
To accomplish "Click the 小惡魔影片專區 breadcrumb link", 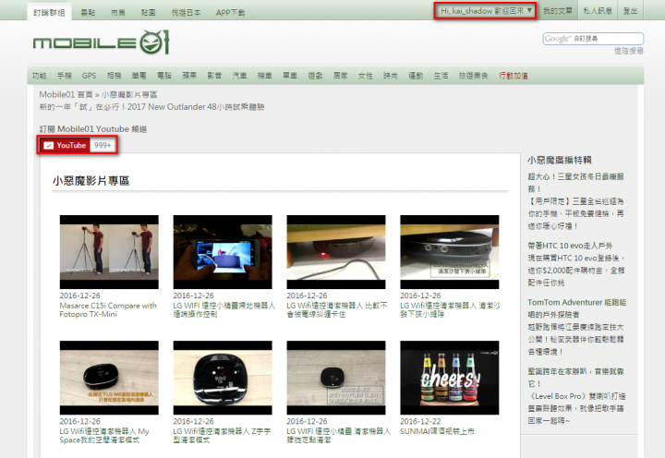I will pyautogui.click(x=129, y=94).
